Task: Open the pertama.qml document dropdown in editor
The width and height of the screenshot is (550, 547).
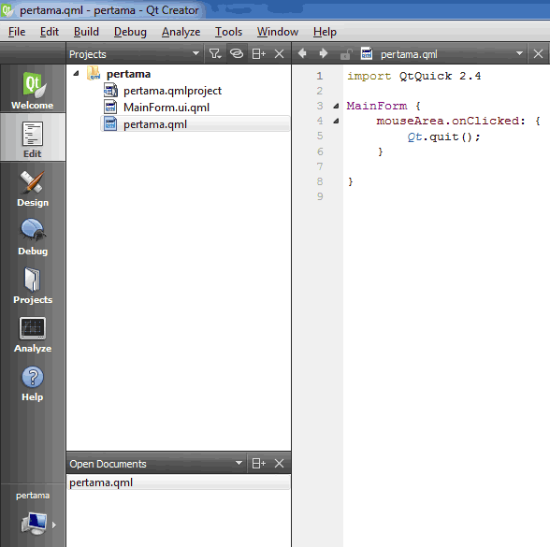Action: click(x=519, y=53)
